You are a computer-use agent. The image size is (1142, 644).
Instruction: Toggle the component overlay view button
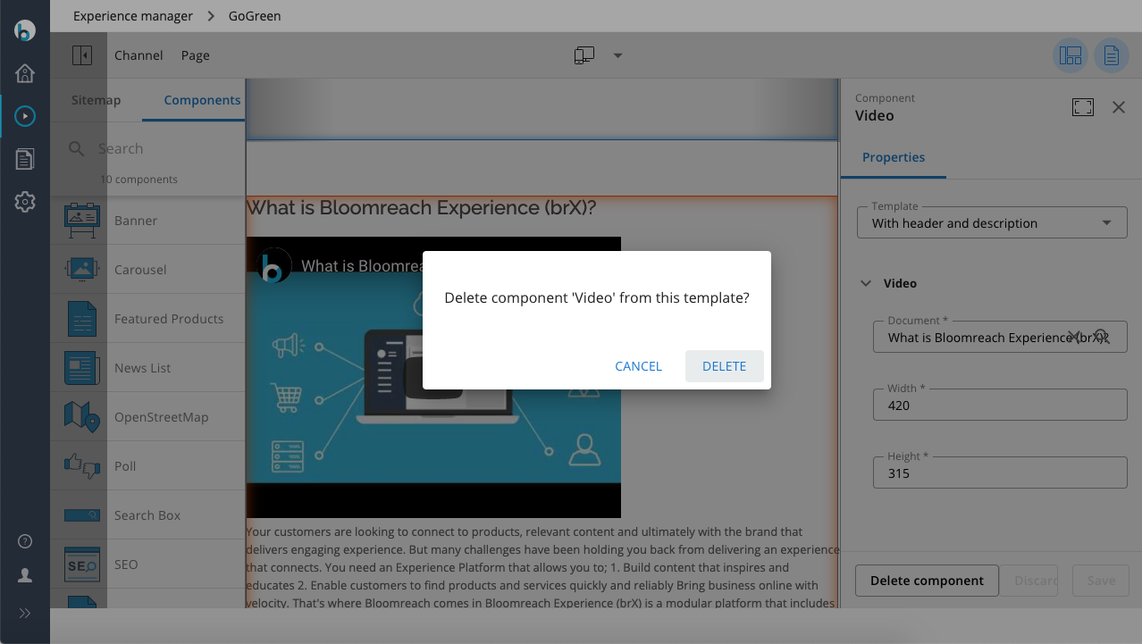coord(1071,55)
